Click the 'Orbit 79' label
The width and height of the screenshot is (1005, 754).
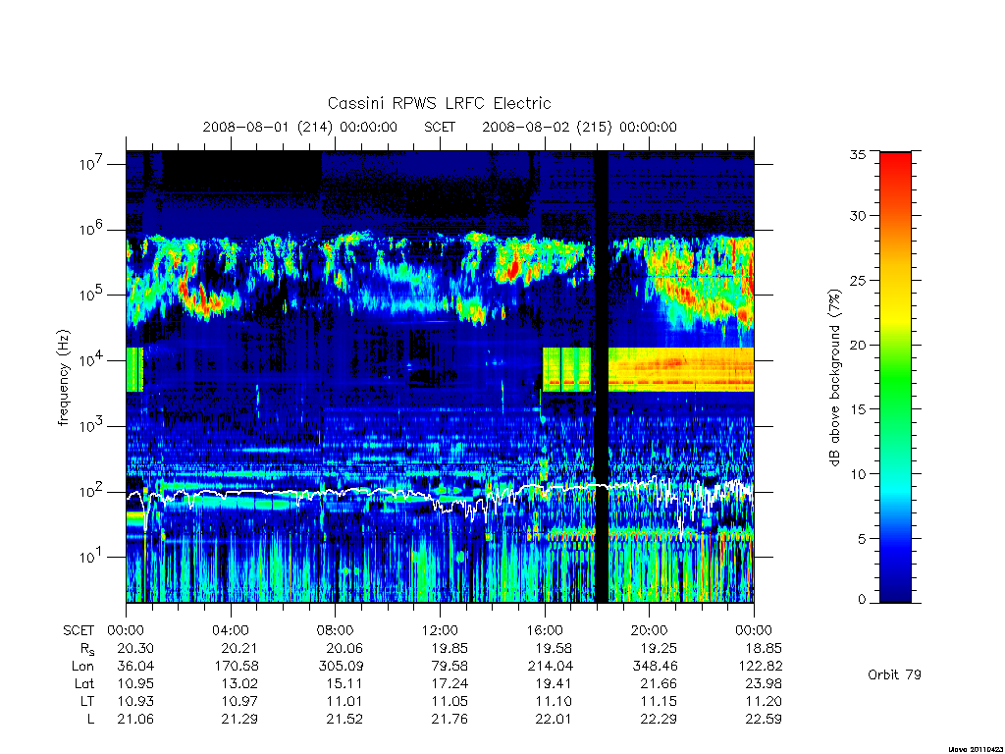point(894,674)
